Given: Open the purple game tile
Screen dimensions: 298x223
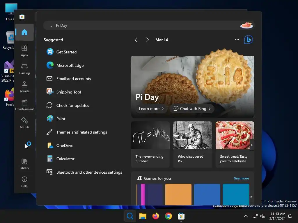Looking at the screenshot, I should tap(150, 195).
